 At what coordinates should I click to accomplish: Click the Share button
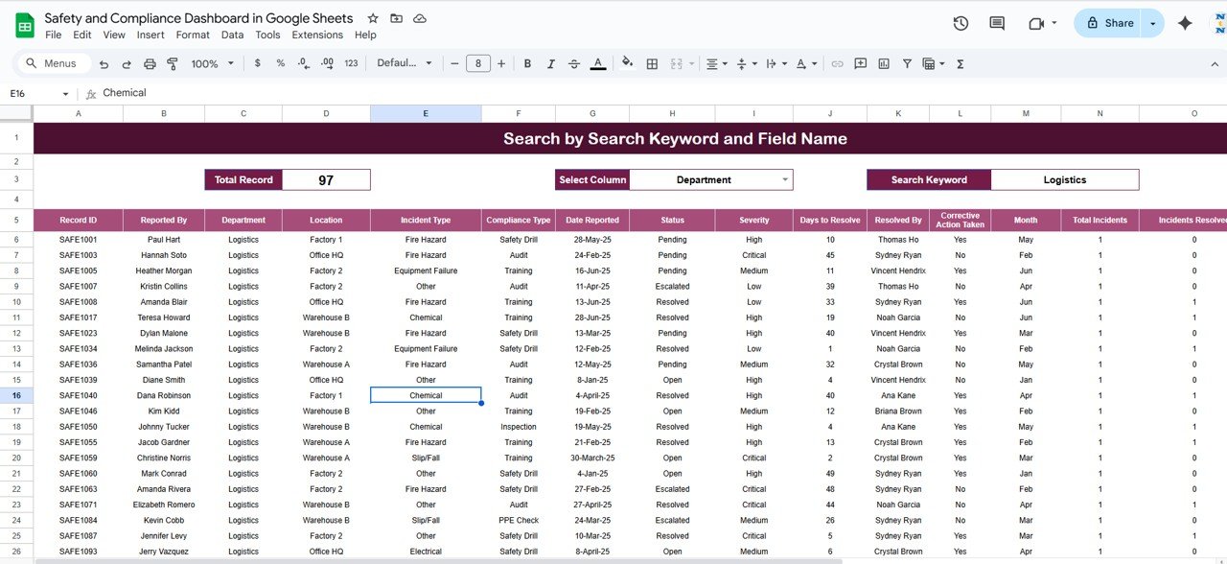click(1108, 23)
